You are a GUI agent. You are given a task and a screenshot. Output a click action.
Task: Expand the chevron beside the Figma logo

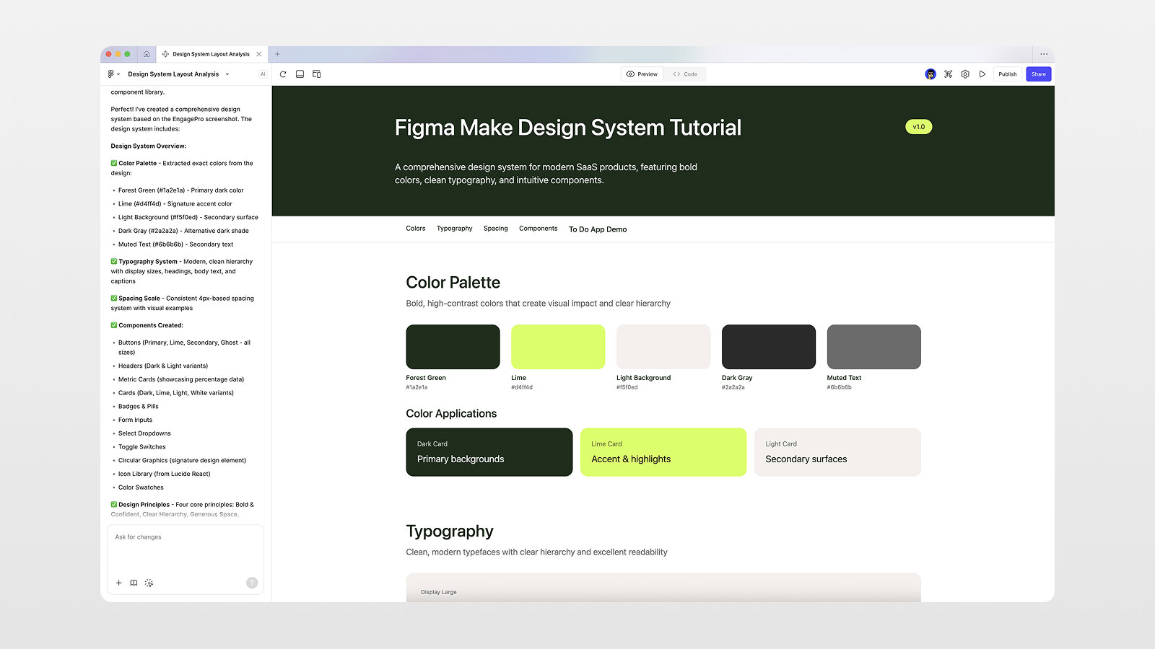[118, 74]
